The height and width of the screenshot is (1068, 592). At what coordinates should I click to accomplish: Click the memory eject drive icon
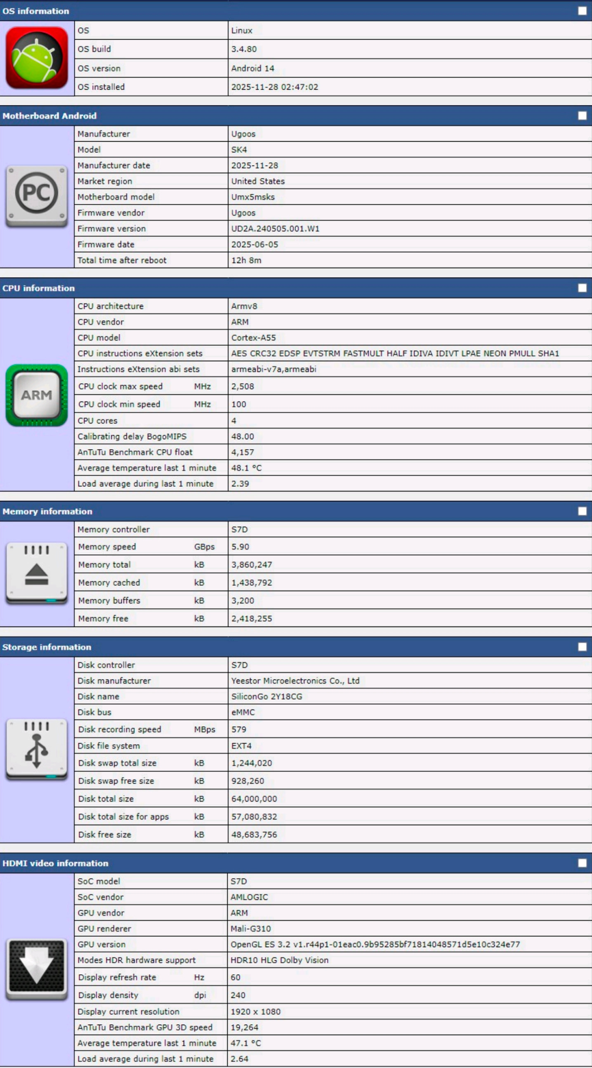pos(36,573)
